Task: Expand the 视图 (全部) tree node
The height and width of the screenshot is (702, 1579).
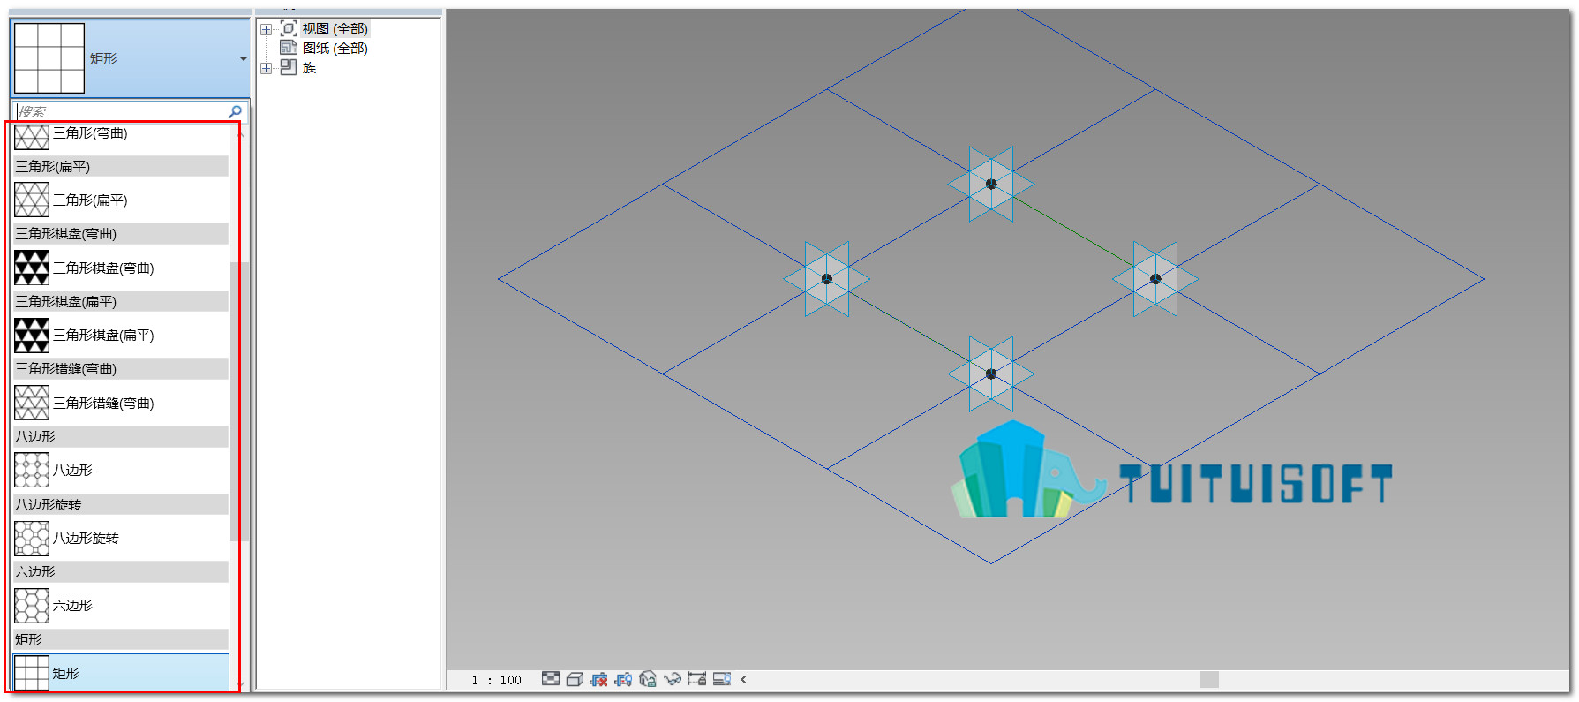Action: click(267, 29)
